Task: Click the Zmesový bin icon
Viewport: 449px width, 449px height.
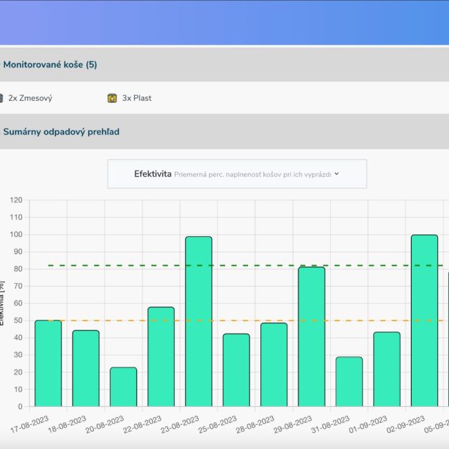Action: [1, 98]
